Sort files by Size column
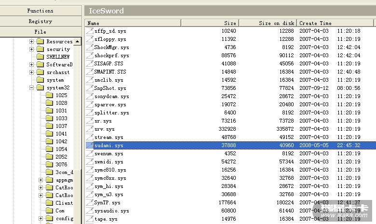The image size is (376, 224). pos(210,23)
